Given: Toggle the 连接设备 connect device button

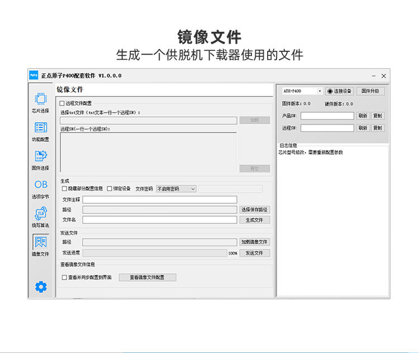Looking at the screenshot, I should [339, 91].
